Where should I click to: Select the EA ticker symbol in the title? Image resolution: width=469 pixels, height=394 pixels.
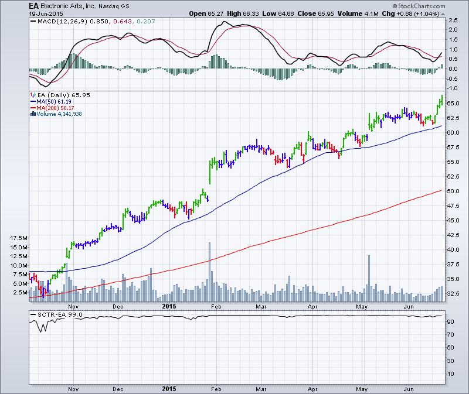coord(34,6)
